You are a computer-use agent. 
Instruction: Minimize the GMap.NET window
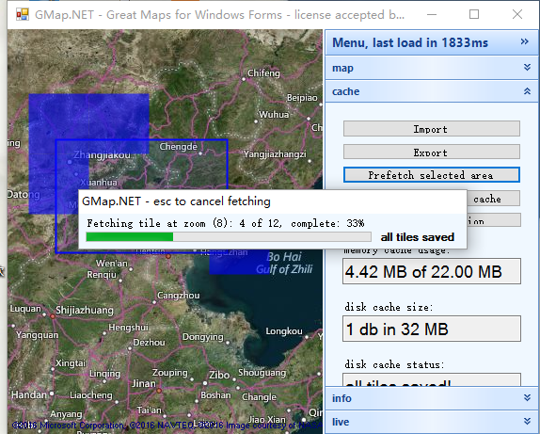432,14
